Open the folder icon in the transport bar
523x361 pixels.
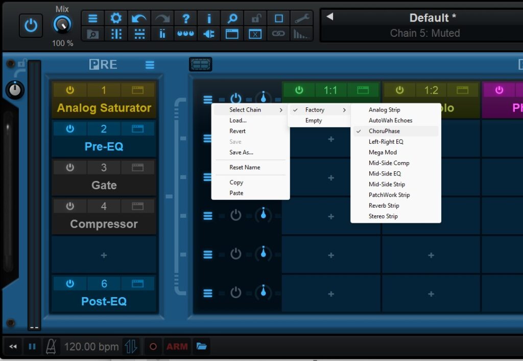coord(202,347)
